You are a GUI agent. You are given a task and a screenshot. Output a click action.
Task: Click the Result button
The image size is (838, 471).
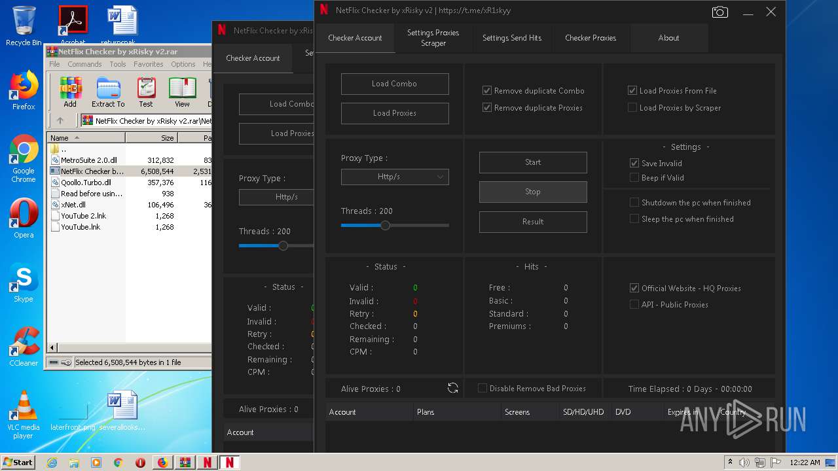pos(533,222)
